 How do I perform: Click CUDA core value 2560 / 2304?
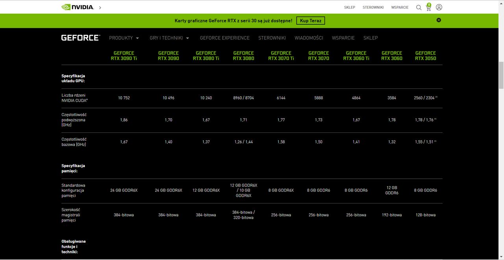coord(424,98)
